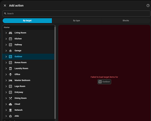Click the Hallway texture icon
151x121 pixels.
tap(10, 45)
